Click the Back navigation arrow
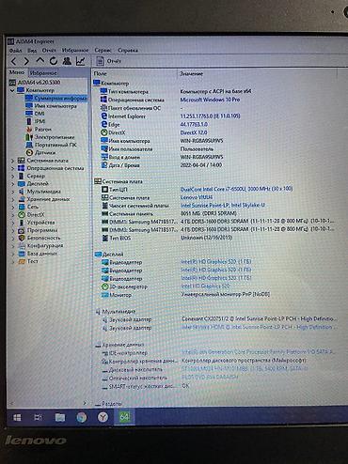 pyautogui.click(x=14, y=61)
